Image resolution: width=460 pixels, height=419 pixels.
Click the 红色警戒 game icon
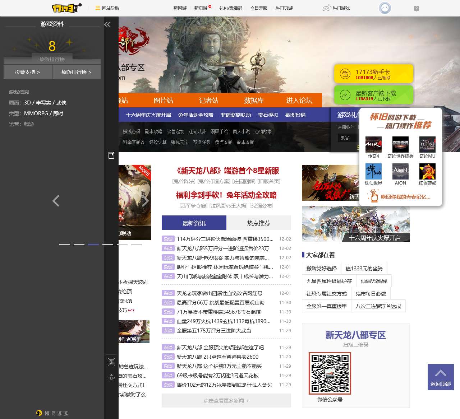click(427, 172)
